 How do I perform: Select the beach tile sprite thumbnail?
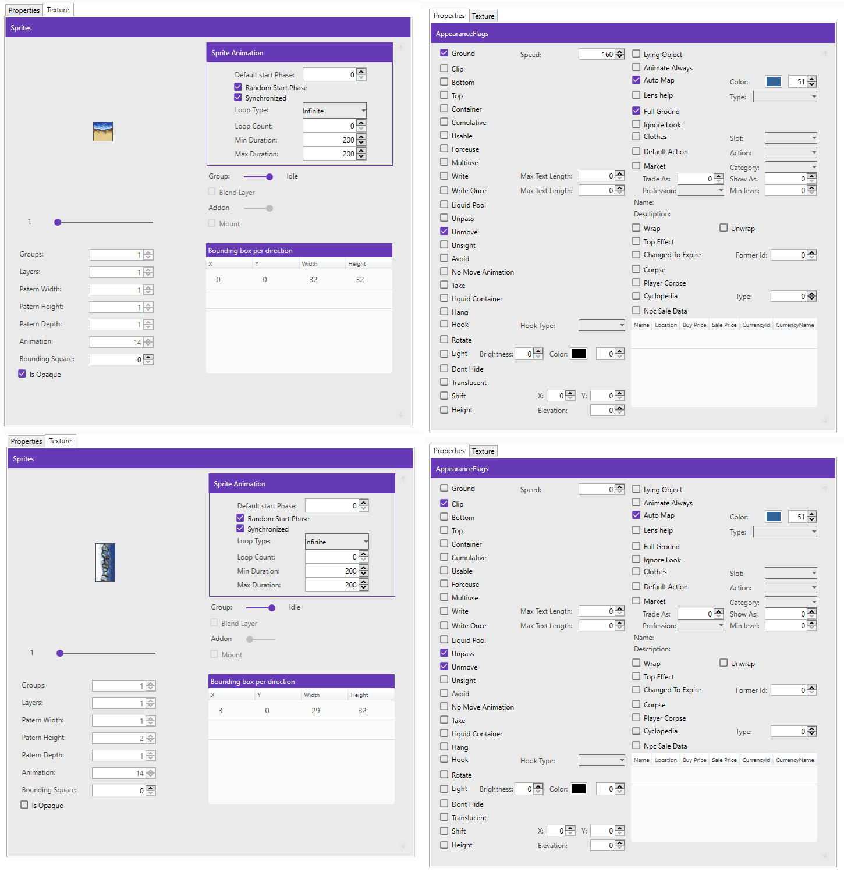[x=103, y=131]
